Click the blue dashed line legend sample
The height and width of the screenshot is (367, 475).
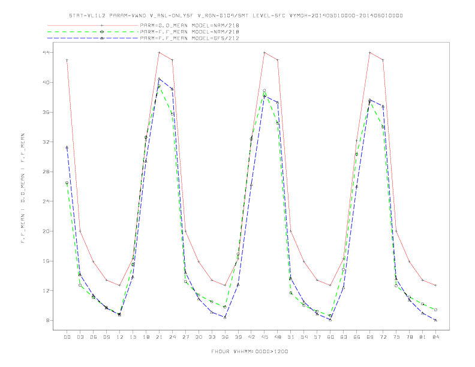[93, 38]
